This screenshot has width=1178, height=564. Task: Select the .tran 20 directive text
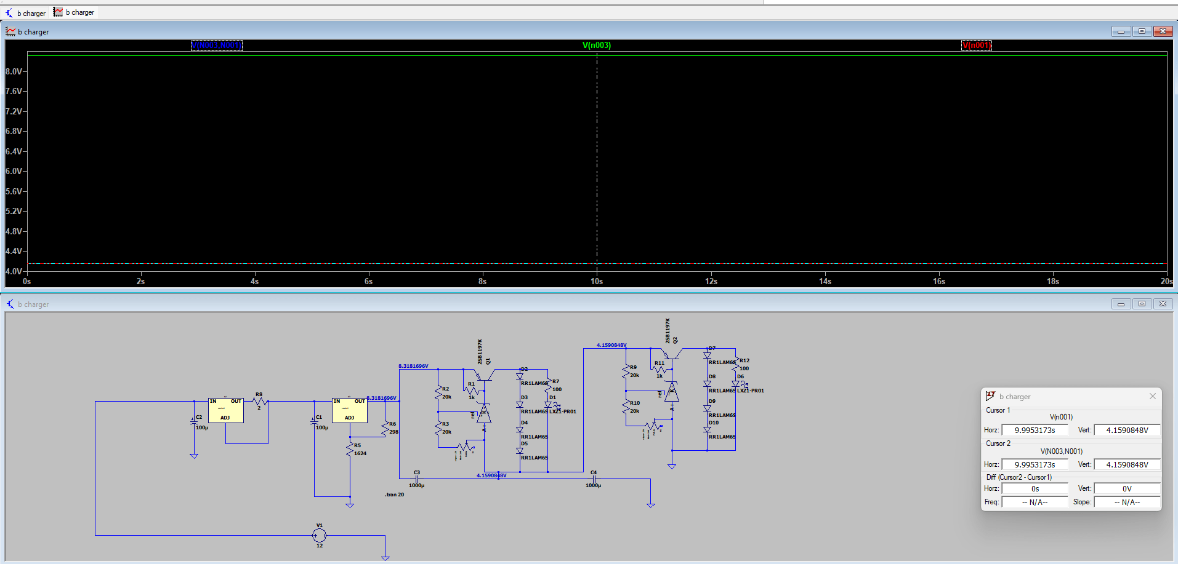click(x=393, y=494)
